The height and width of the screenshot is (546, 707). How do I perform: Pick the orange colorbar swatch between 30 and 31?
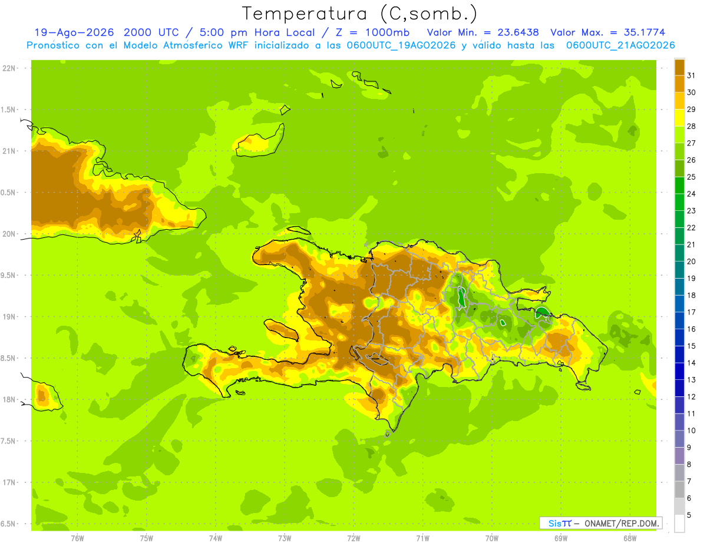pyautogui.click(x=679, y=84)
